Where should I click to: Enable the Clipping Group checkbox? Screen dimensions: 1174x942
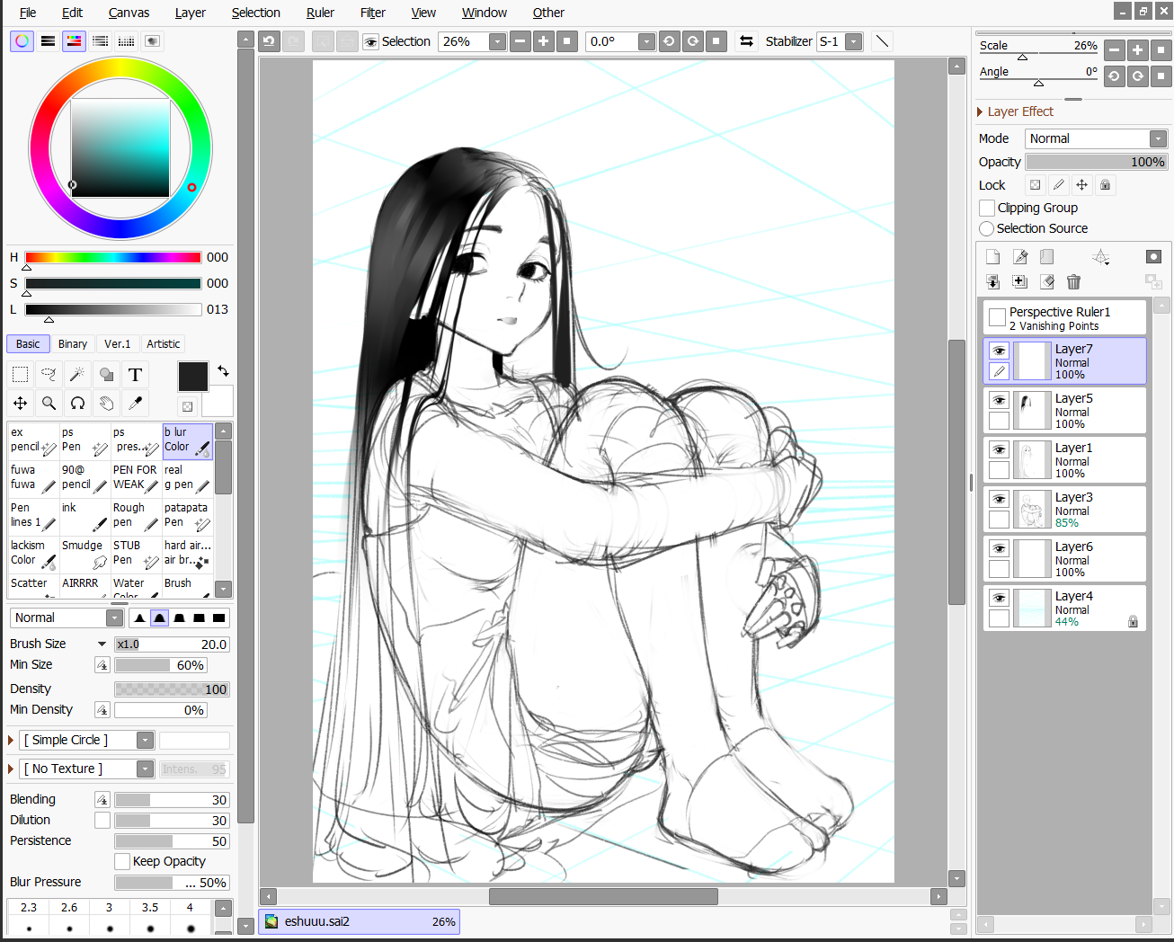tap(987, 208)
